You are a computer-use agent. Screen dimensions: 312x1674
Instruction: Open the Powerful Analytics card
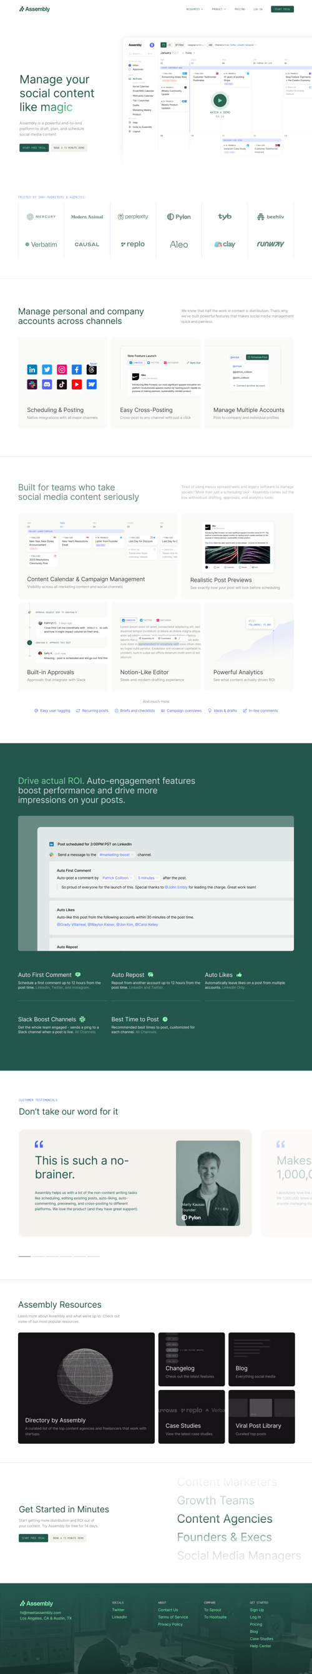pyautogui.click(x=249, y=647)
